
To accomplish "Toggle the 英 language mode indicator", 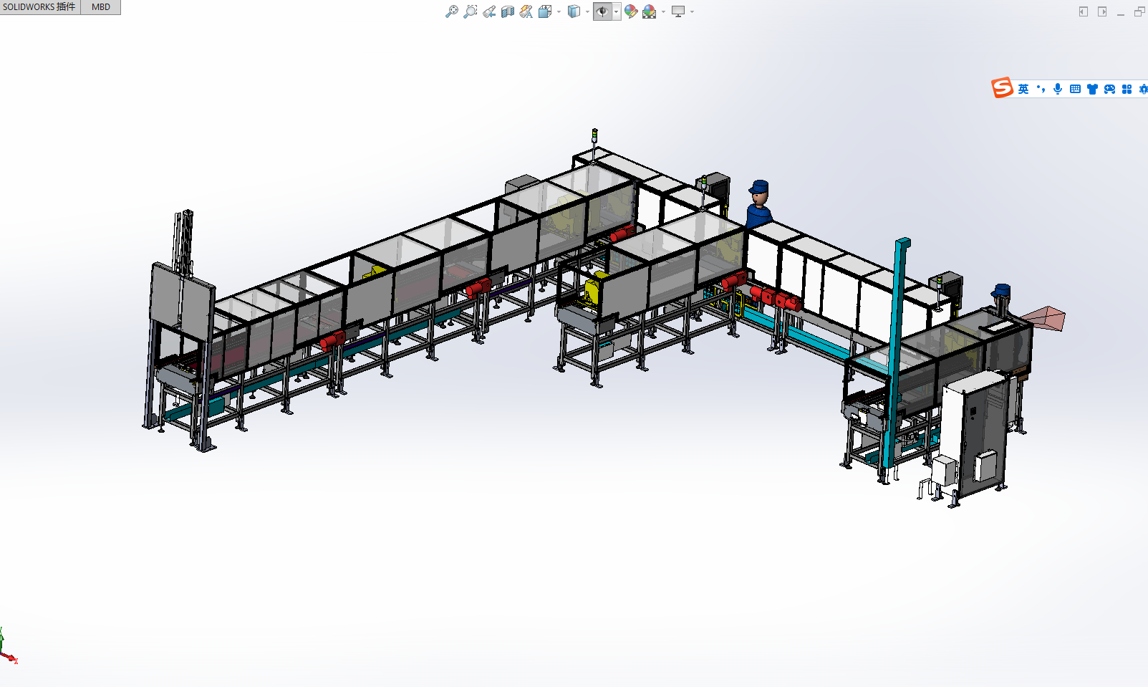I will 1023,89.
